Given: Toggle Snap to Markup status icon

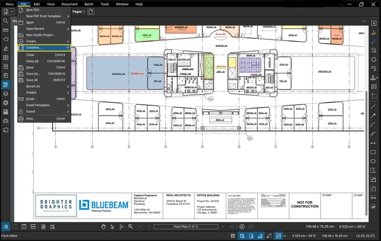Looking at the screenshot, I should 260,236.
